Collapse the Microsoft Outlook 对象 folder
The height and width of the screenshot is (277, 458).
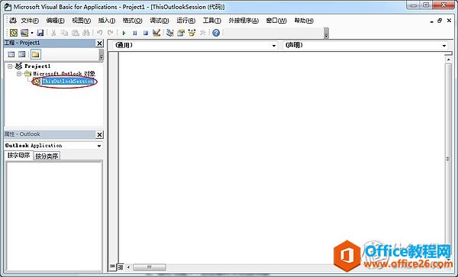coord(19,74)
